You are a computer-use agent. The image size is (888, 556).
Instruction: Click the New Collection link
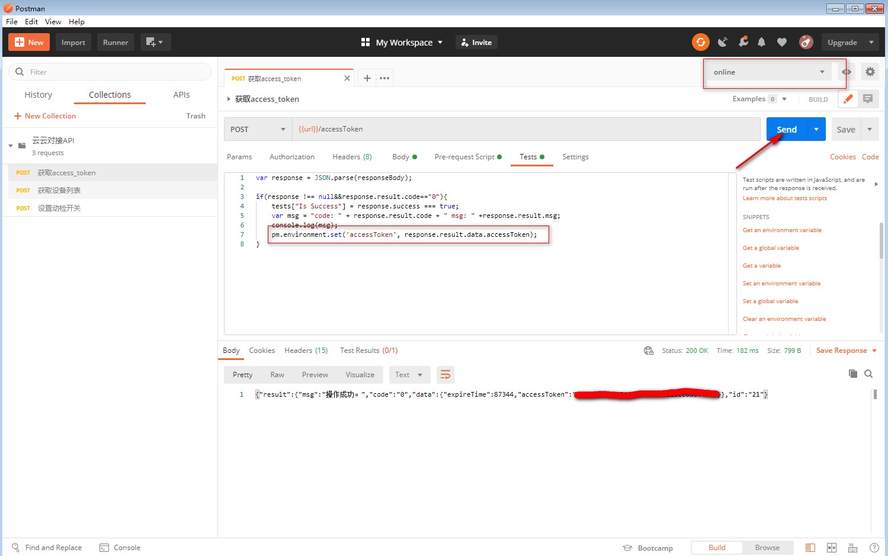(x=50, y=116)
